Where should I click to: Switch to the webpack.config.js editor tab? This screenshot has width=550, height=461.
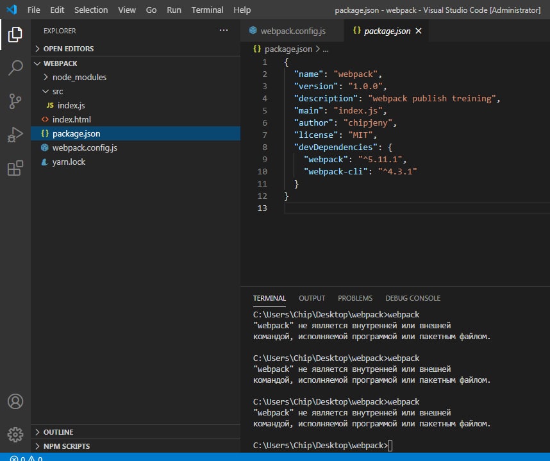tap(292, 31)
